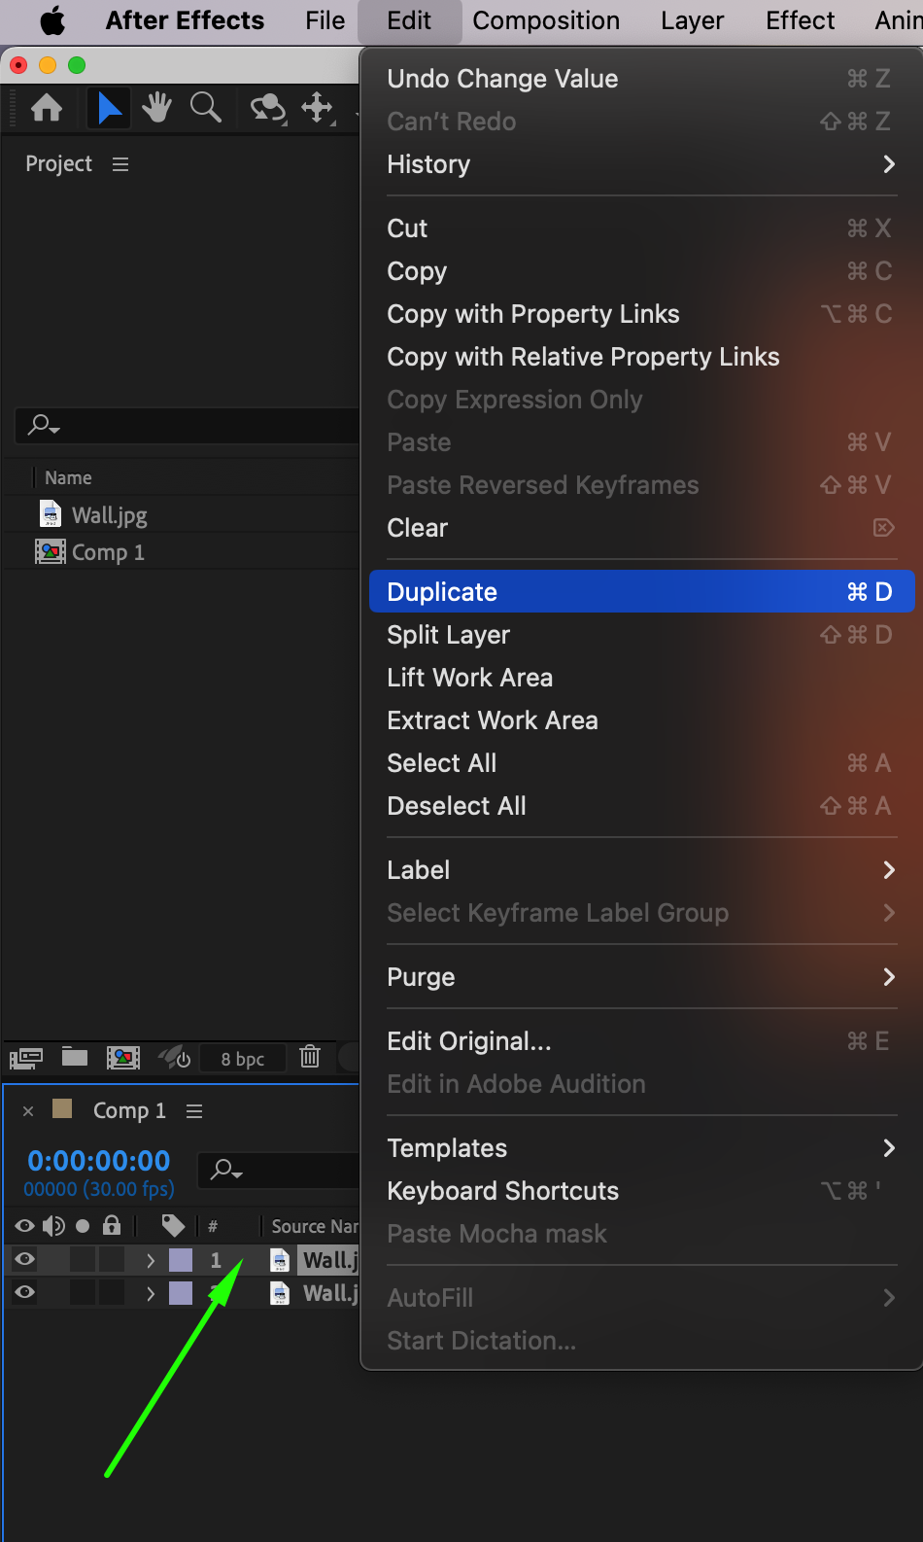Viewport: 923px width, 1542px height.
Task: Hide layer 2 Wall.jpg with eye toggle
Action: tap(25, 1292)
